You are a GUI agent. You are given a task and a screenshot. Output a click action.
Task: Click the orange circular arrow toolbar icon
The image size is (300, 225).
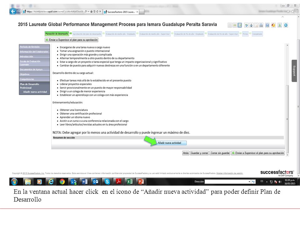click(x=273, y=25)
